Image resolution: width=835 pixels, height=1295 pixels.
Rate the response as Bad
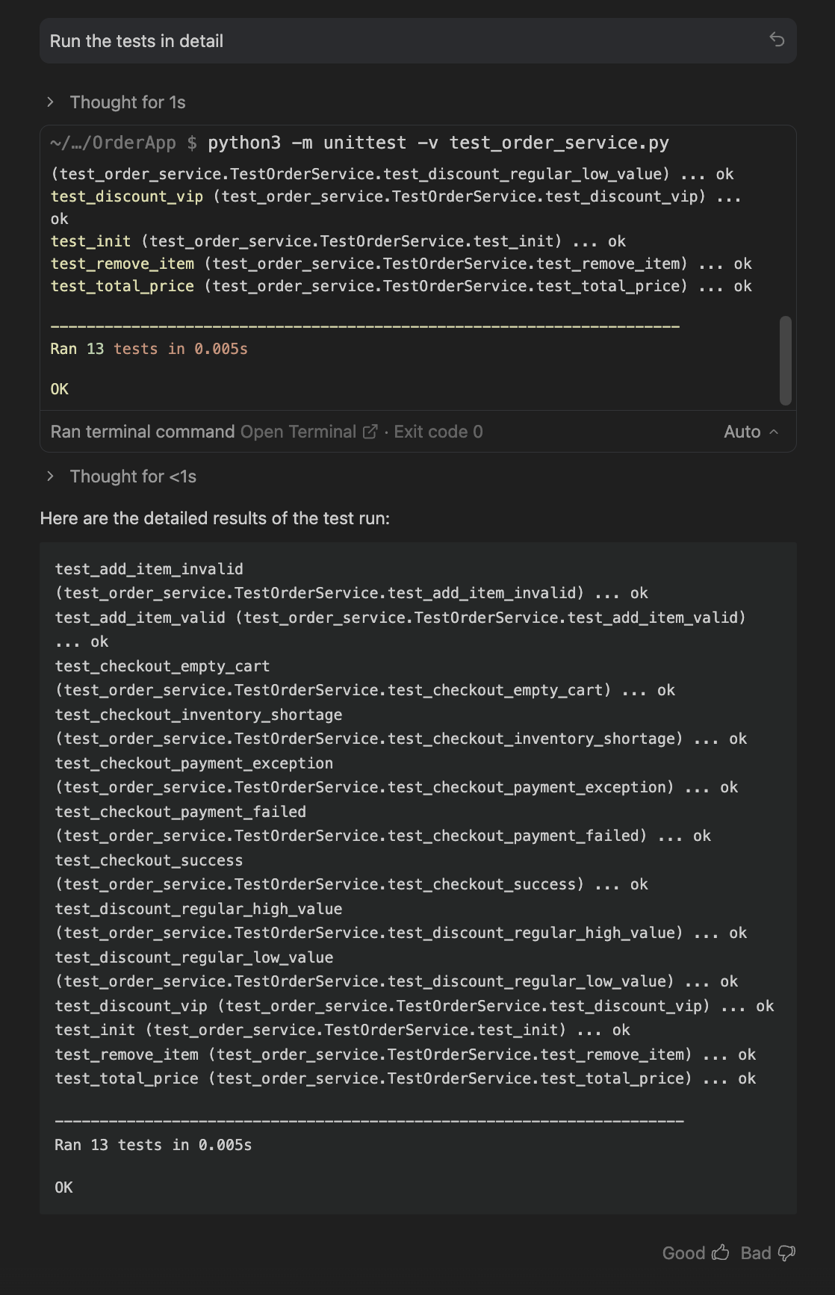tap(755, 1252)
